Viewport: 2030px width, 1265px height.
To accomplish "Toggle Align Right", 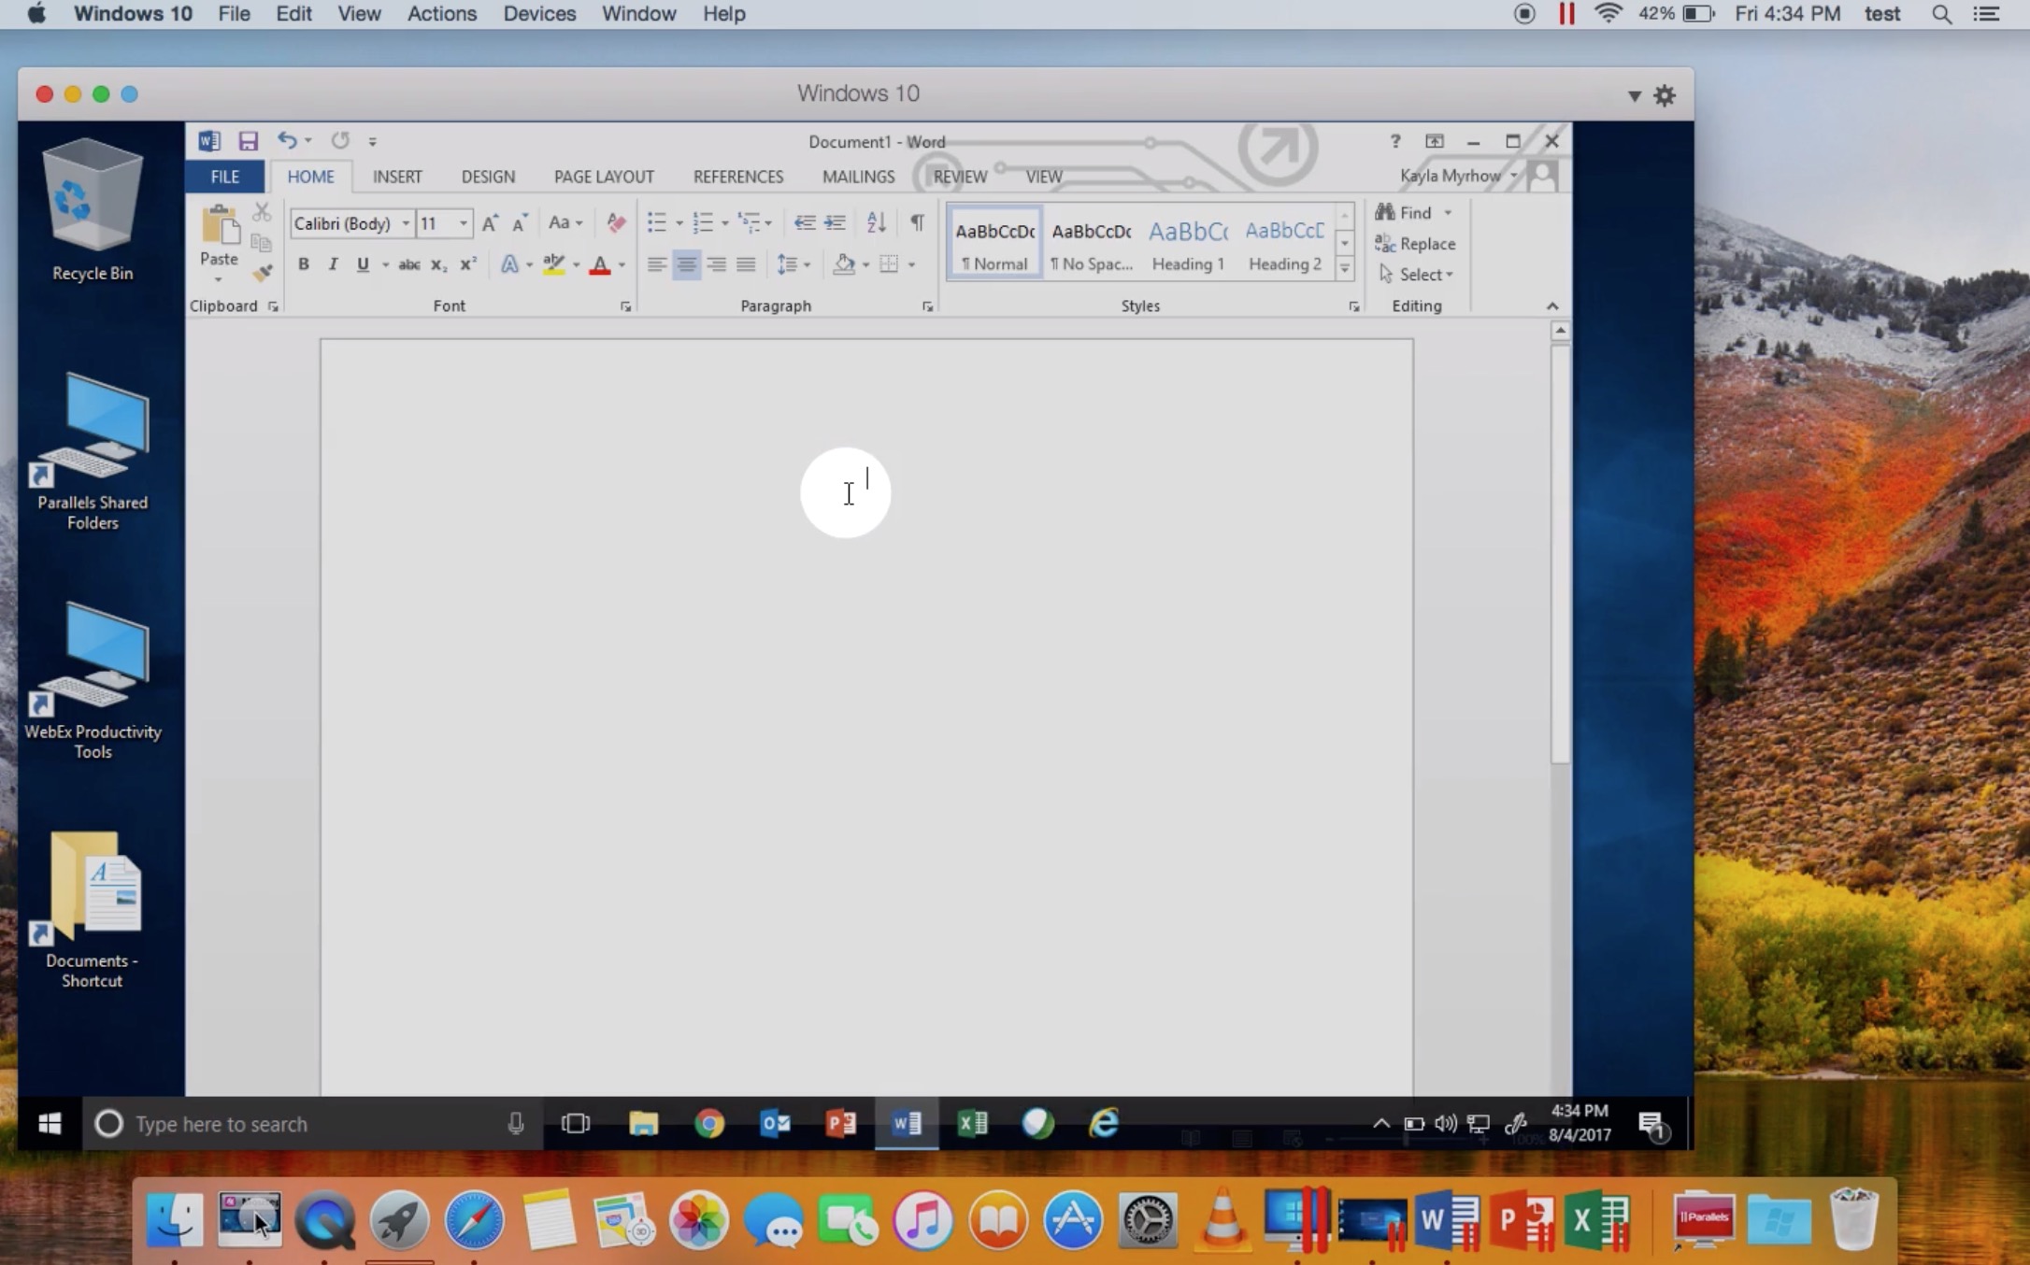I will click(716, 264).
